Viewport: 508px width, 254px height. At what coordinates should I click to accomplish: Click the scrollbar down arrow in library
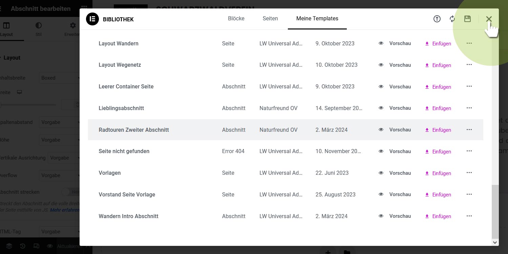click(x=495, y=242)
